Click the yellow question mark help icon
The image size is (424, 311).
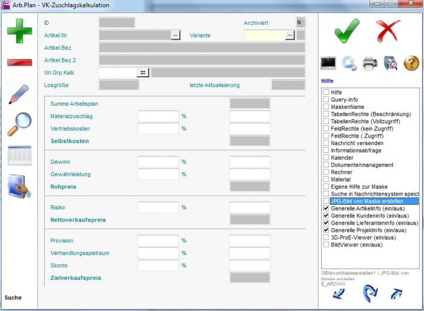tap(411, 63)
